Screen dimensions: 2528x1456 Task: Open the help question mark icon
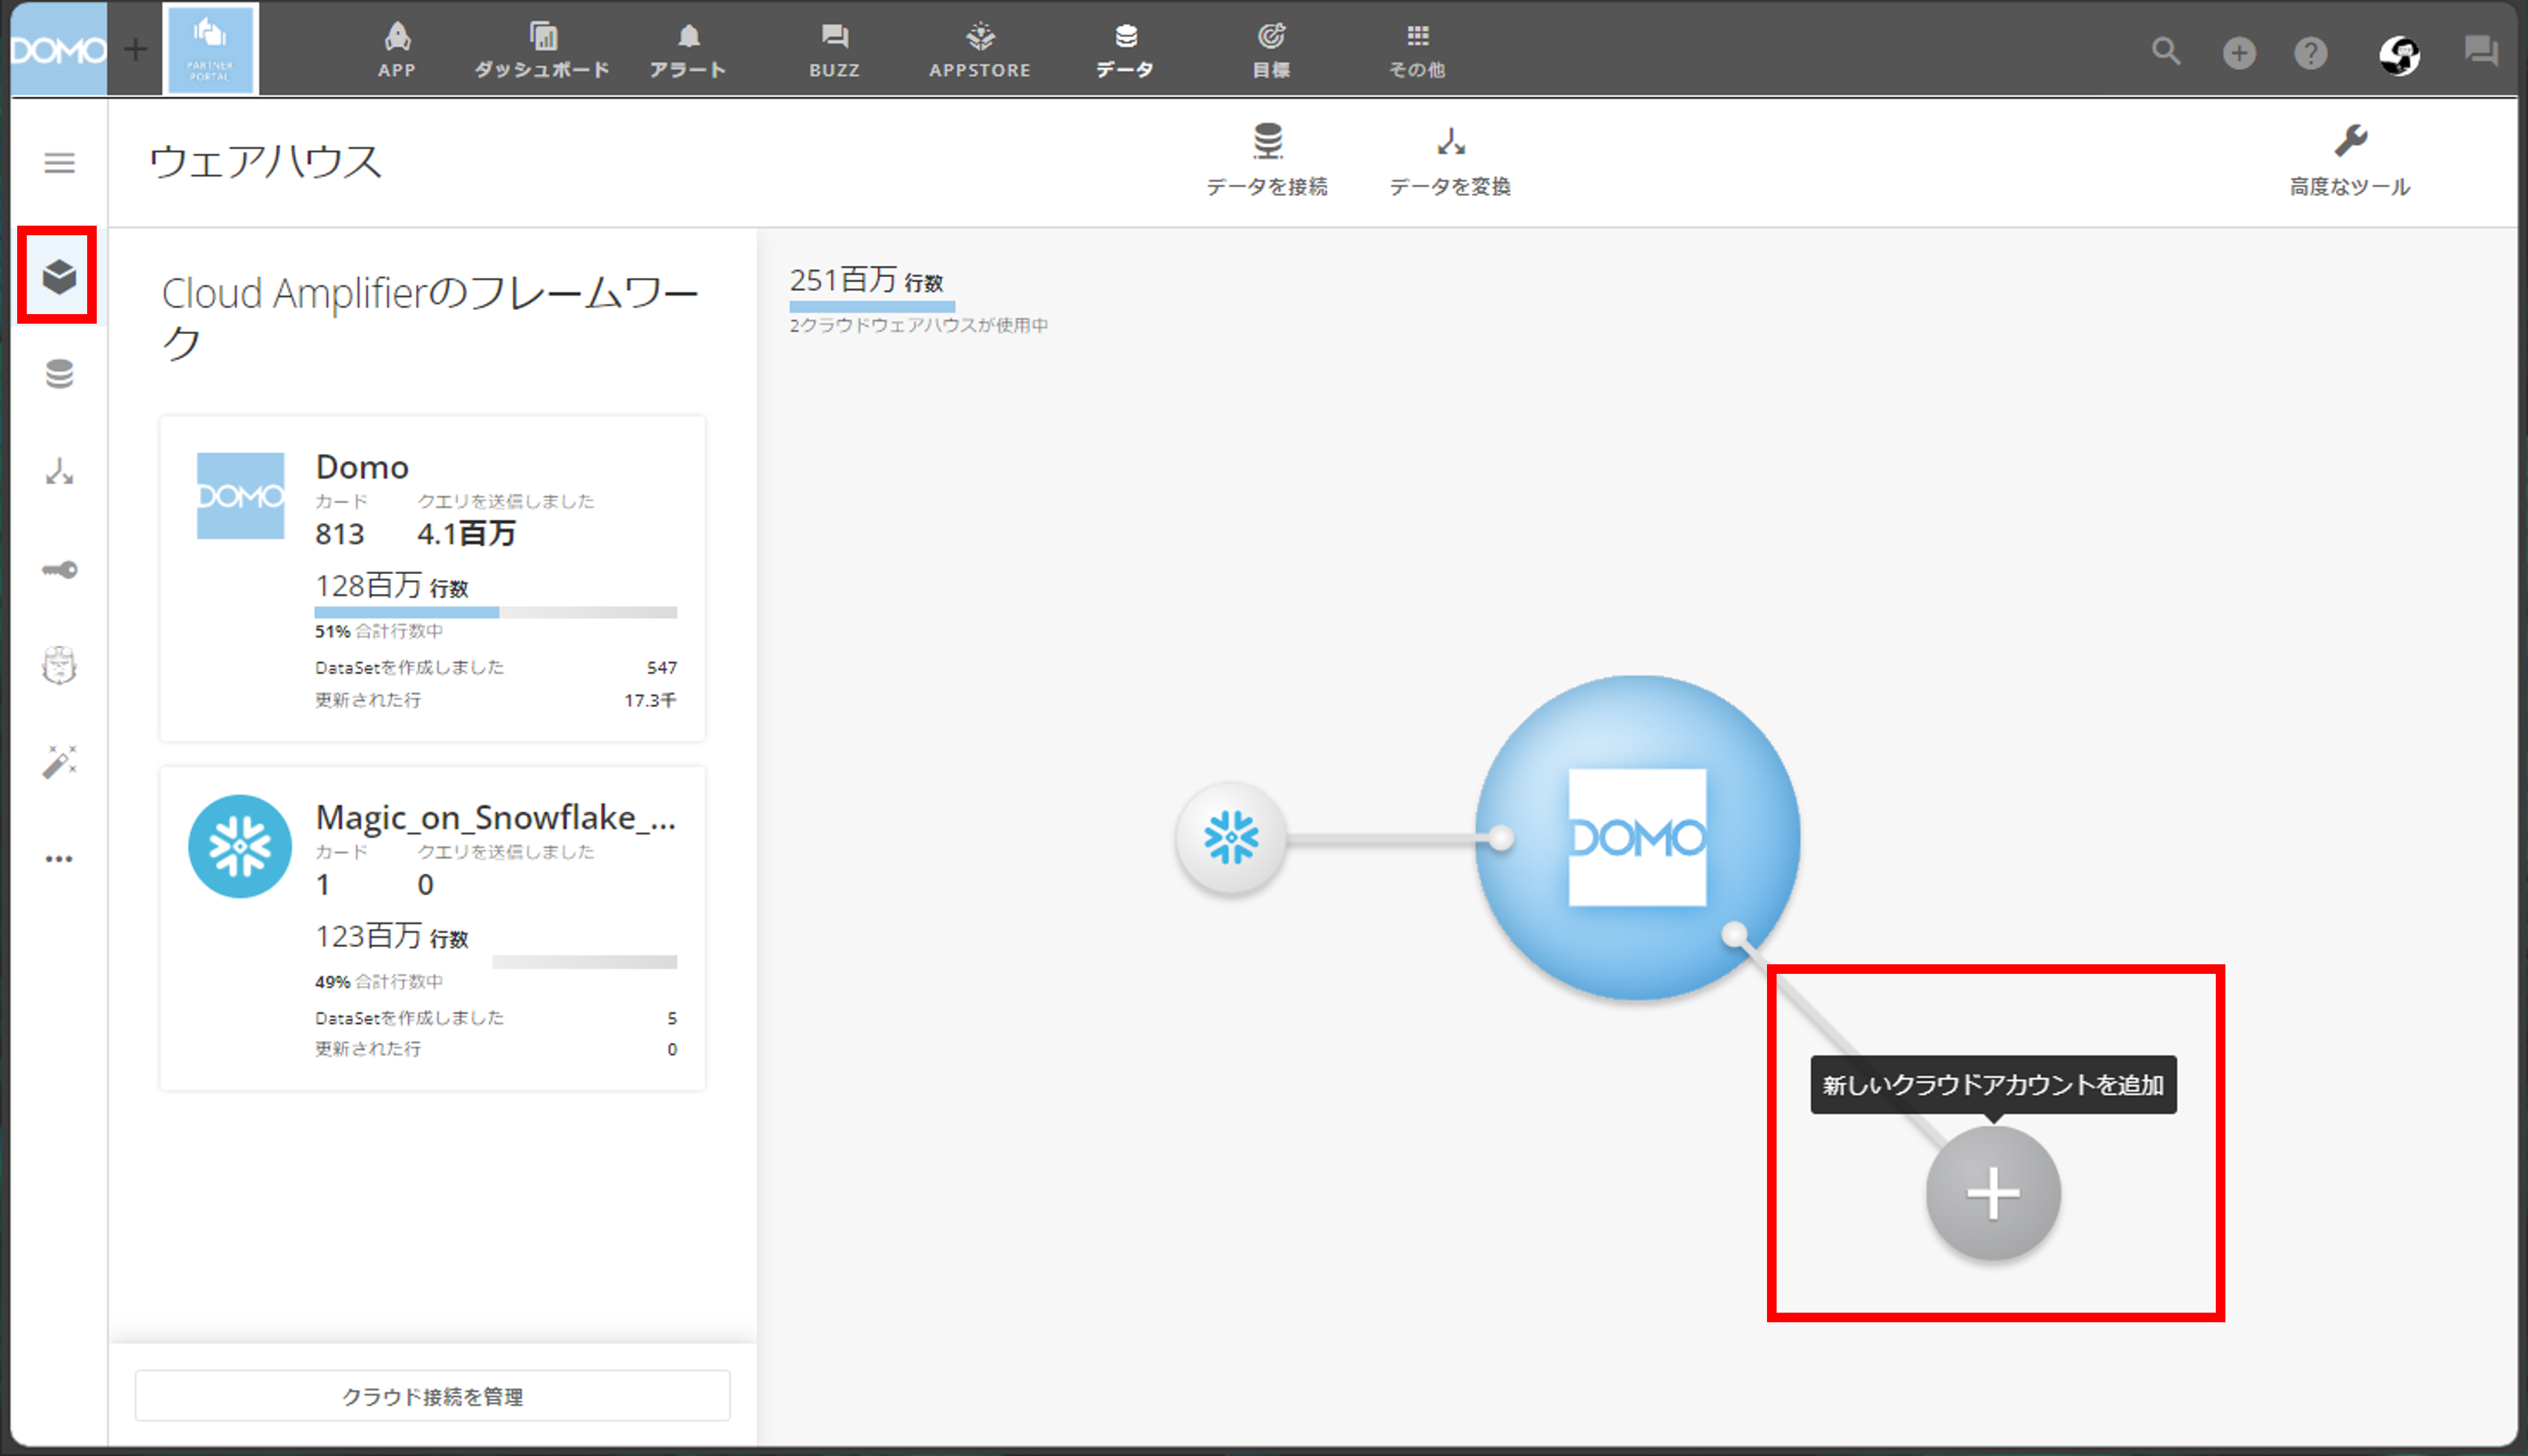click(x=2311, y=52)
